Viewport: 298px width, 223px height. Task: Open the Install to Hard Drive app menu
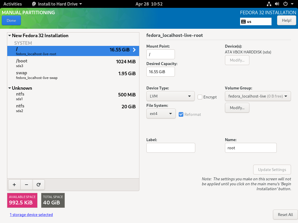pyautogui.click(x=57, y=4)
